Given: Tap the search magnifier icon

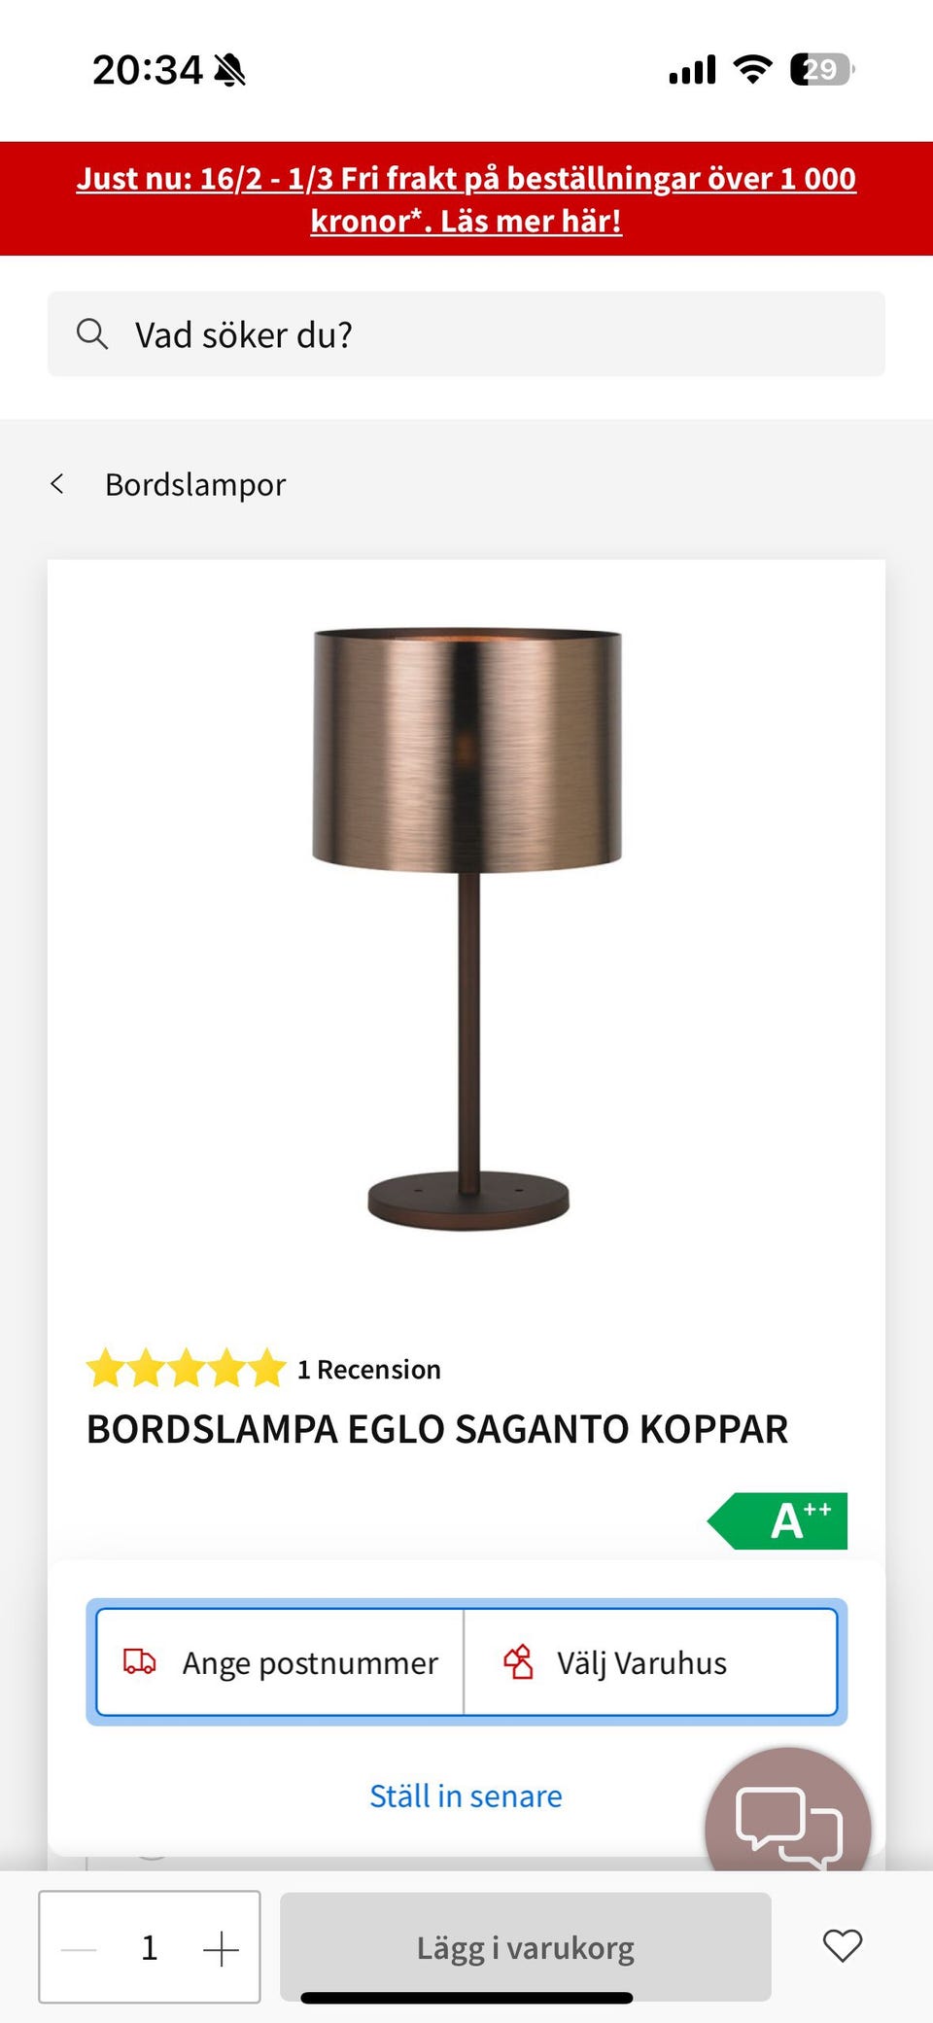Looking at the screenshot, I should tap(92, 333).
